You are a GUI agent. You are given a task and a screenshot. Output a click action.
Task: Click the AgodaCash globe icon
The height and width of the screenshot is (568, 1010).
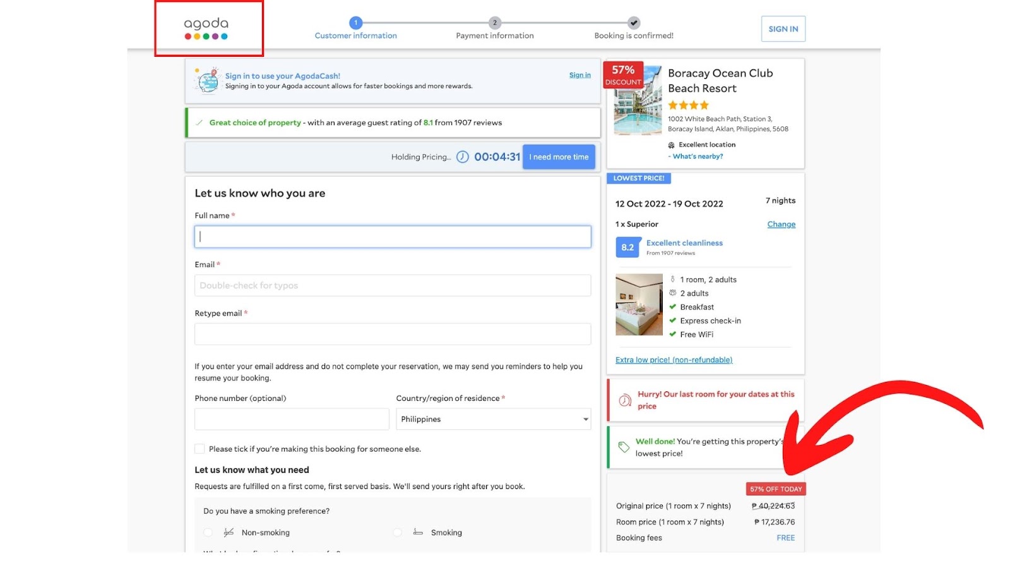point(207,81)
